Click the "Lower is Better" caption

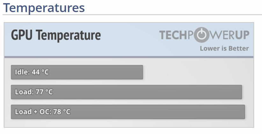click(224, 49)
